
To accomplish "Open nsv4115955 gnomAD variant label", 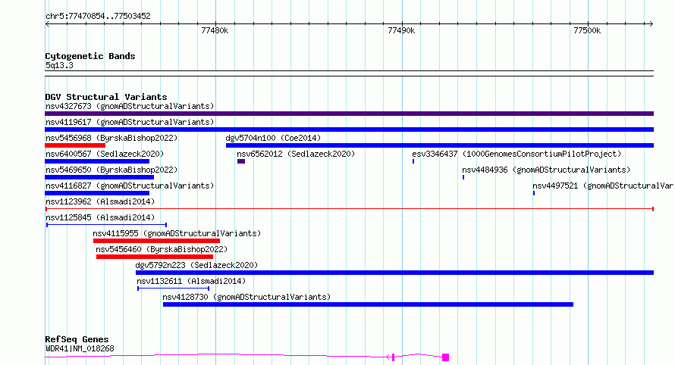I will coord(177,233).
